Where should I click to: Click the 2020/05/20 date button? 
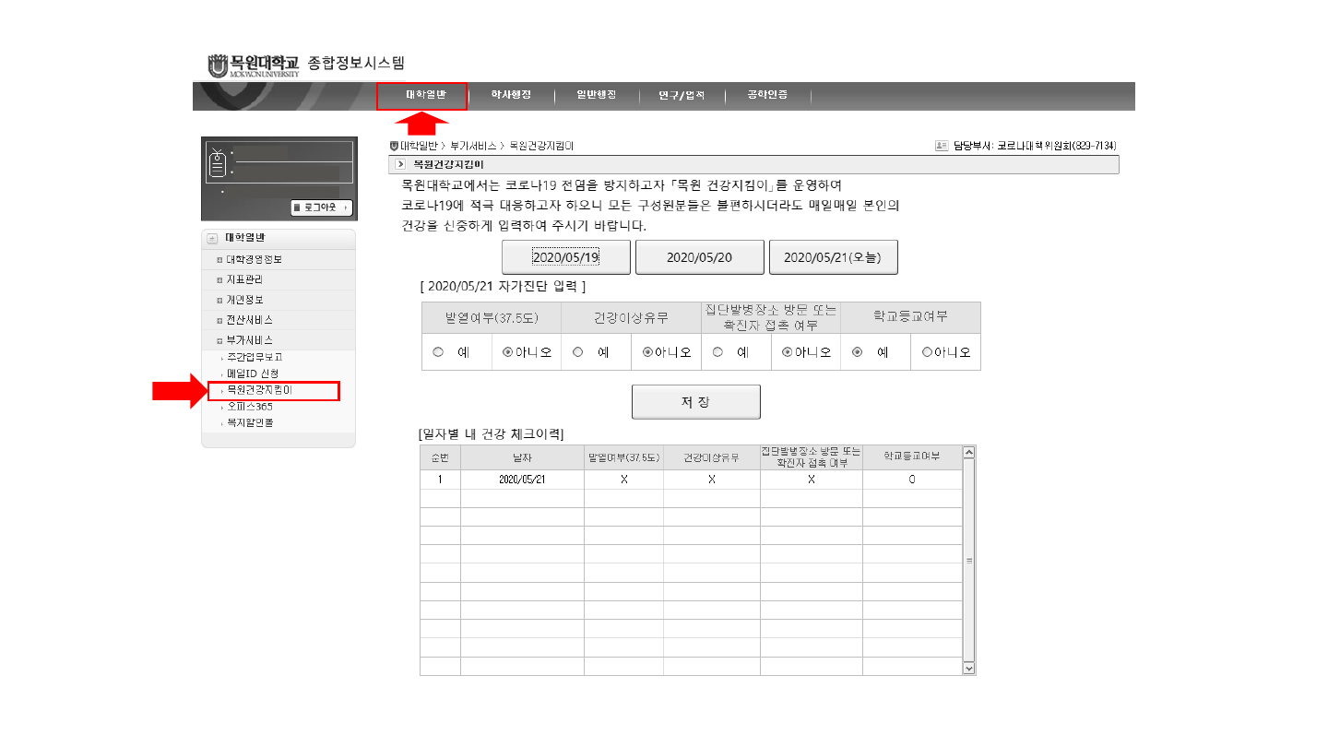[x=699, y=257]
